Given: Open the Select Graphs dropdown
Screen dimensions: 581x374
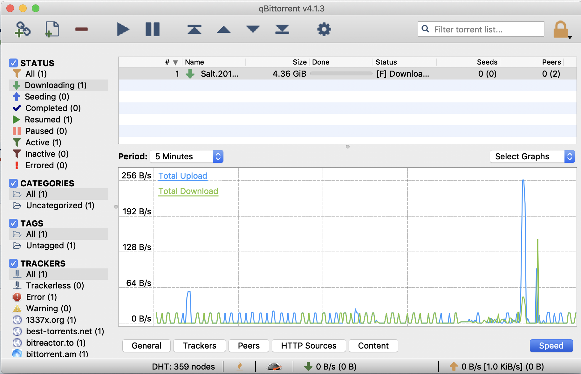Looking at the screenshot, I should (532, 156).
